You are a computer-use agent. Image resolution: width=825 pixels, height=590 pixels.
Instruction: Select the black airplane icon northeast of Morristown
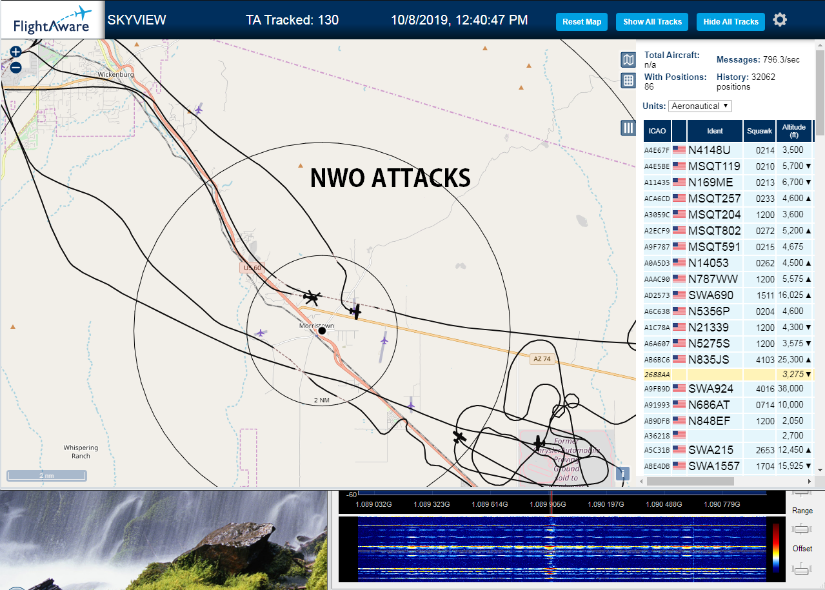pyautogui.click(x=355, y=312)
